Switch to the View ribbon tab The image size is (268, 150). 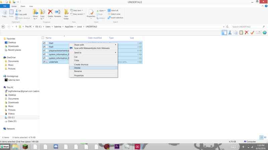pyautogui.click(x=31, y=6)
